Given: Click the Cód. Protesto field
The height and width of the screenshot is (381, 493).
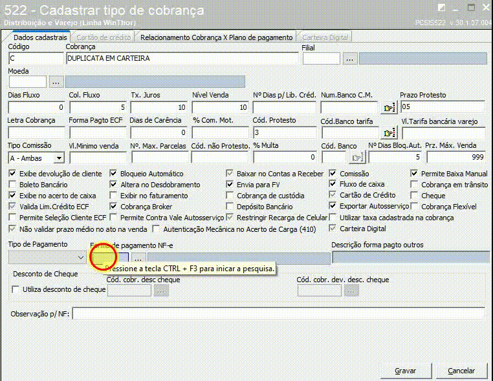Looking at the screenshot, I should pyautogui.click(x=284, y=132).
